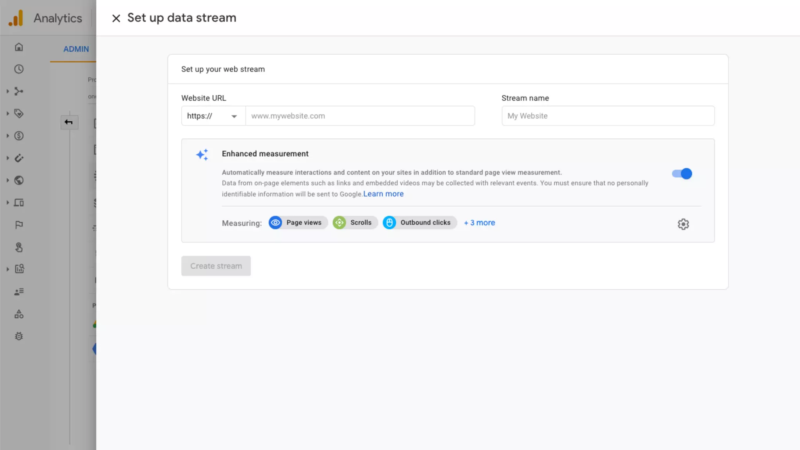Switch to the ADMIN tab
This screenshot has height=450, width=800.
pyautogui.click(x=76, y=49)
